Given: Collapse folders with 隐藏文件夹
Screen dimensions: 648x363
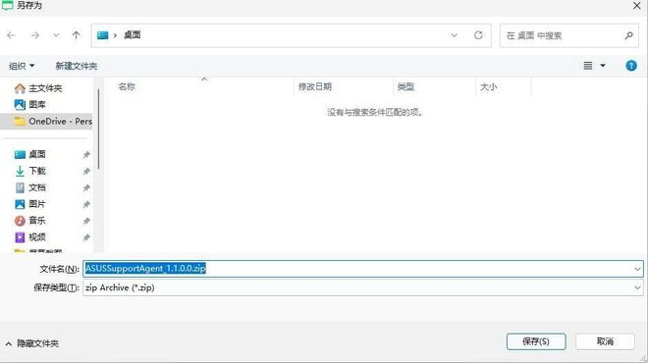Looking at the screenshot, I should point(32,343).
